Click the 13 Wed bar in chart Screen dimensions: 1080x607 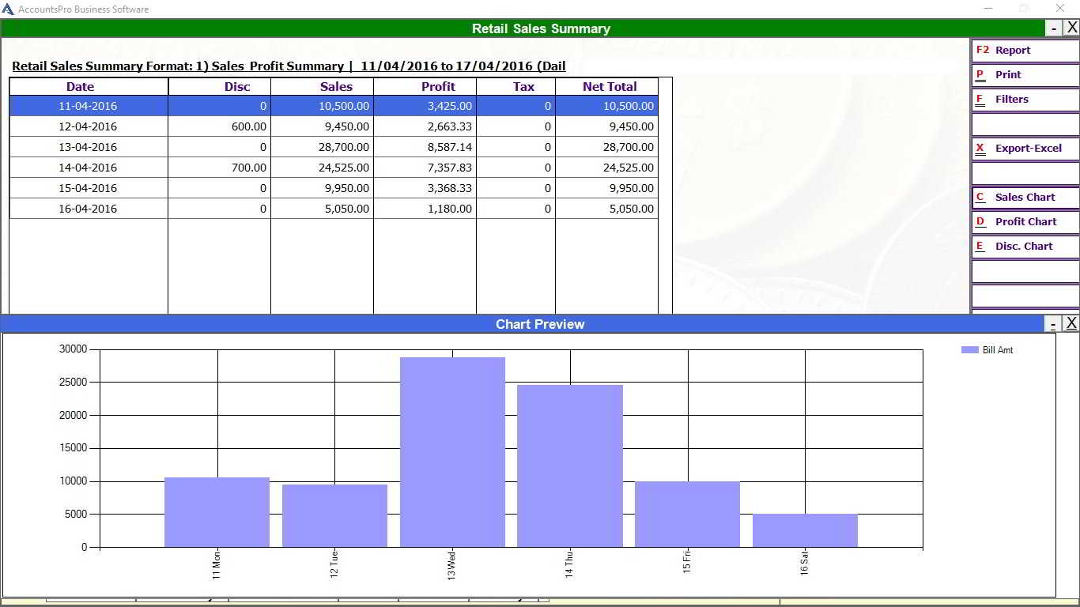(452, 452)
